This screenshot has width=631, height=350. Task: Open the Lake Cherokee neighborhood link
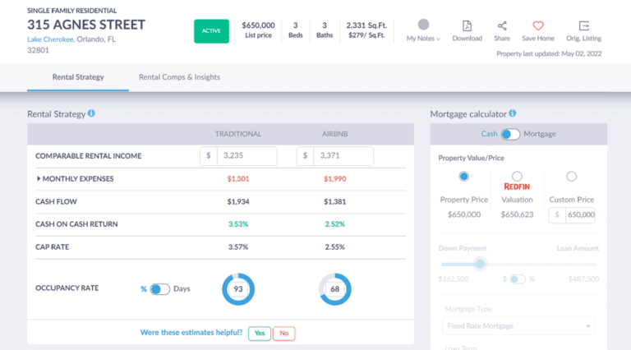pyautogui.click(x=52, y=39)
